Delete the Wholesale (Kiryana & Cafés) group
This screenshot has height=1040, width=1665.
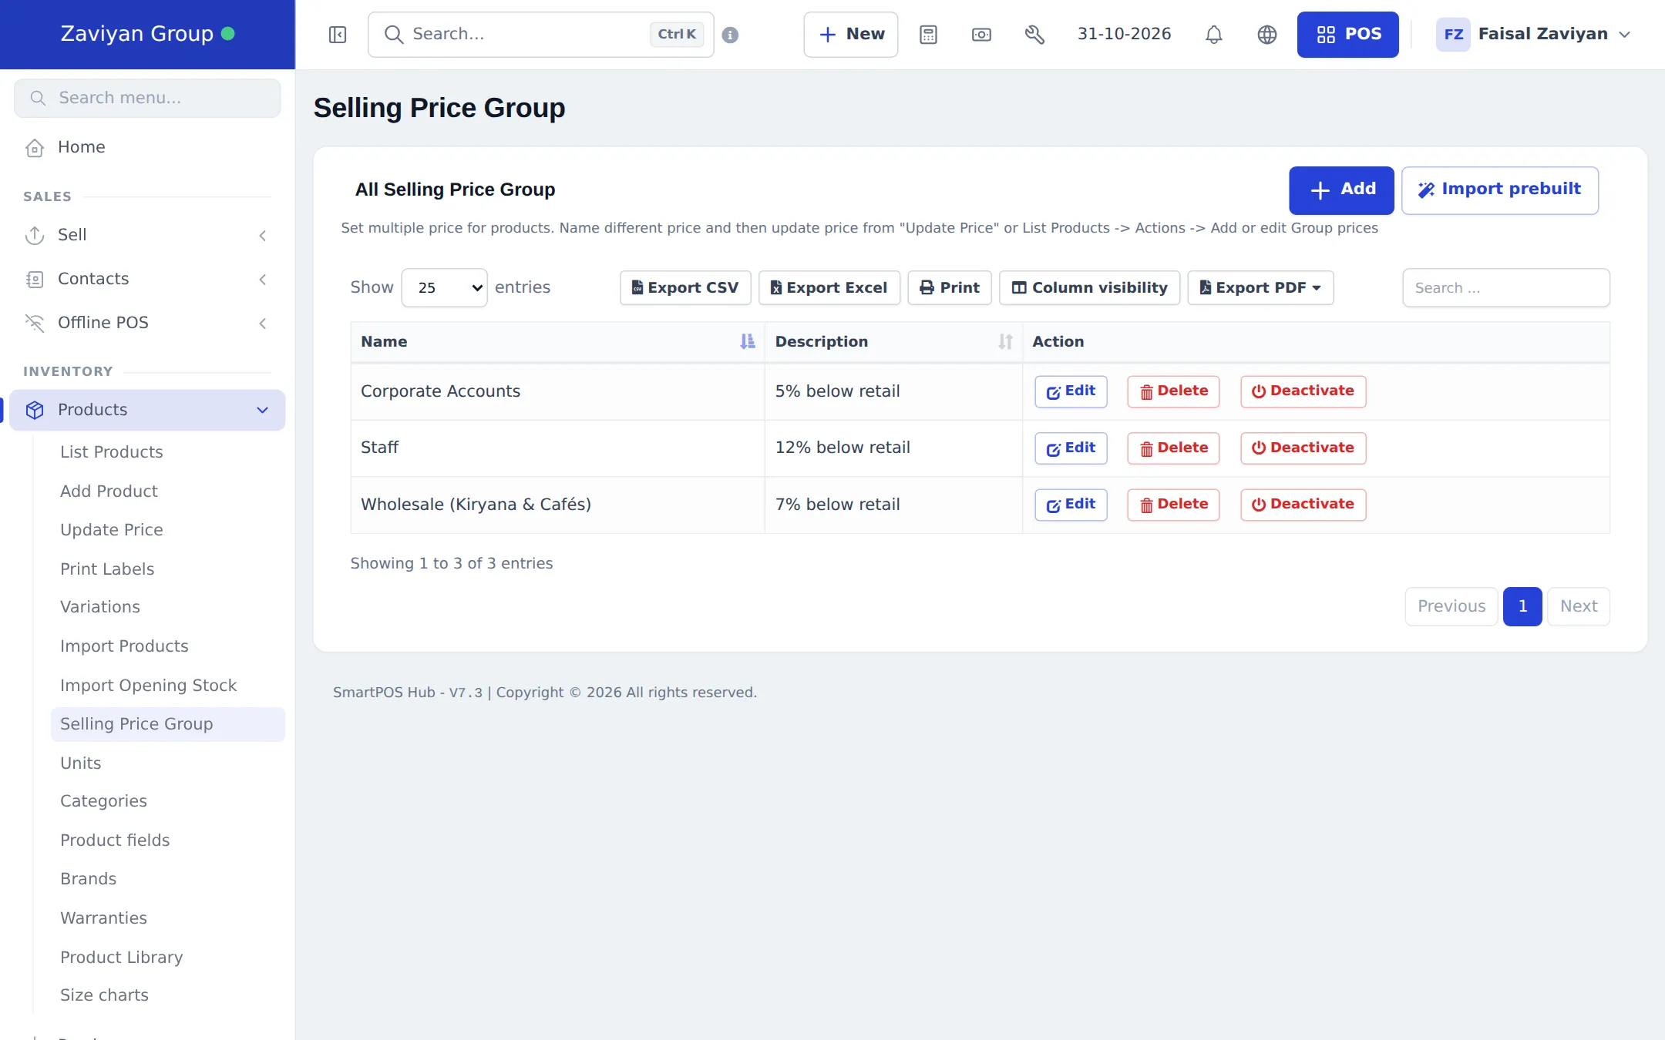tap(1173, 505)
